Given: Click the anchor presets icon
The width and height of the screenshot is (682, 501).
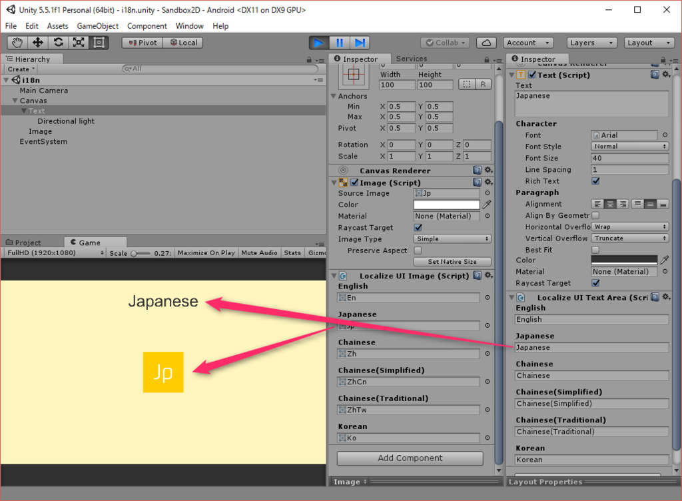Looking at the screenshot, I should tap(354, 75).
